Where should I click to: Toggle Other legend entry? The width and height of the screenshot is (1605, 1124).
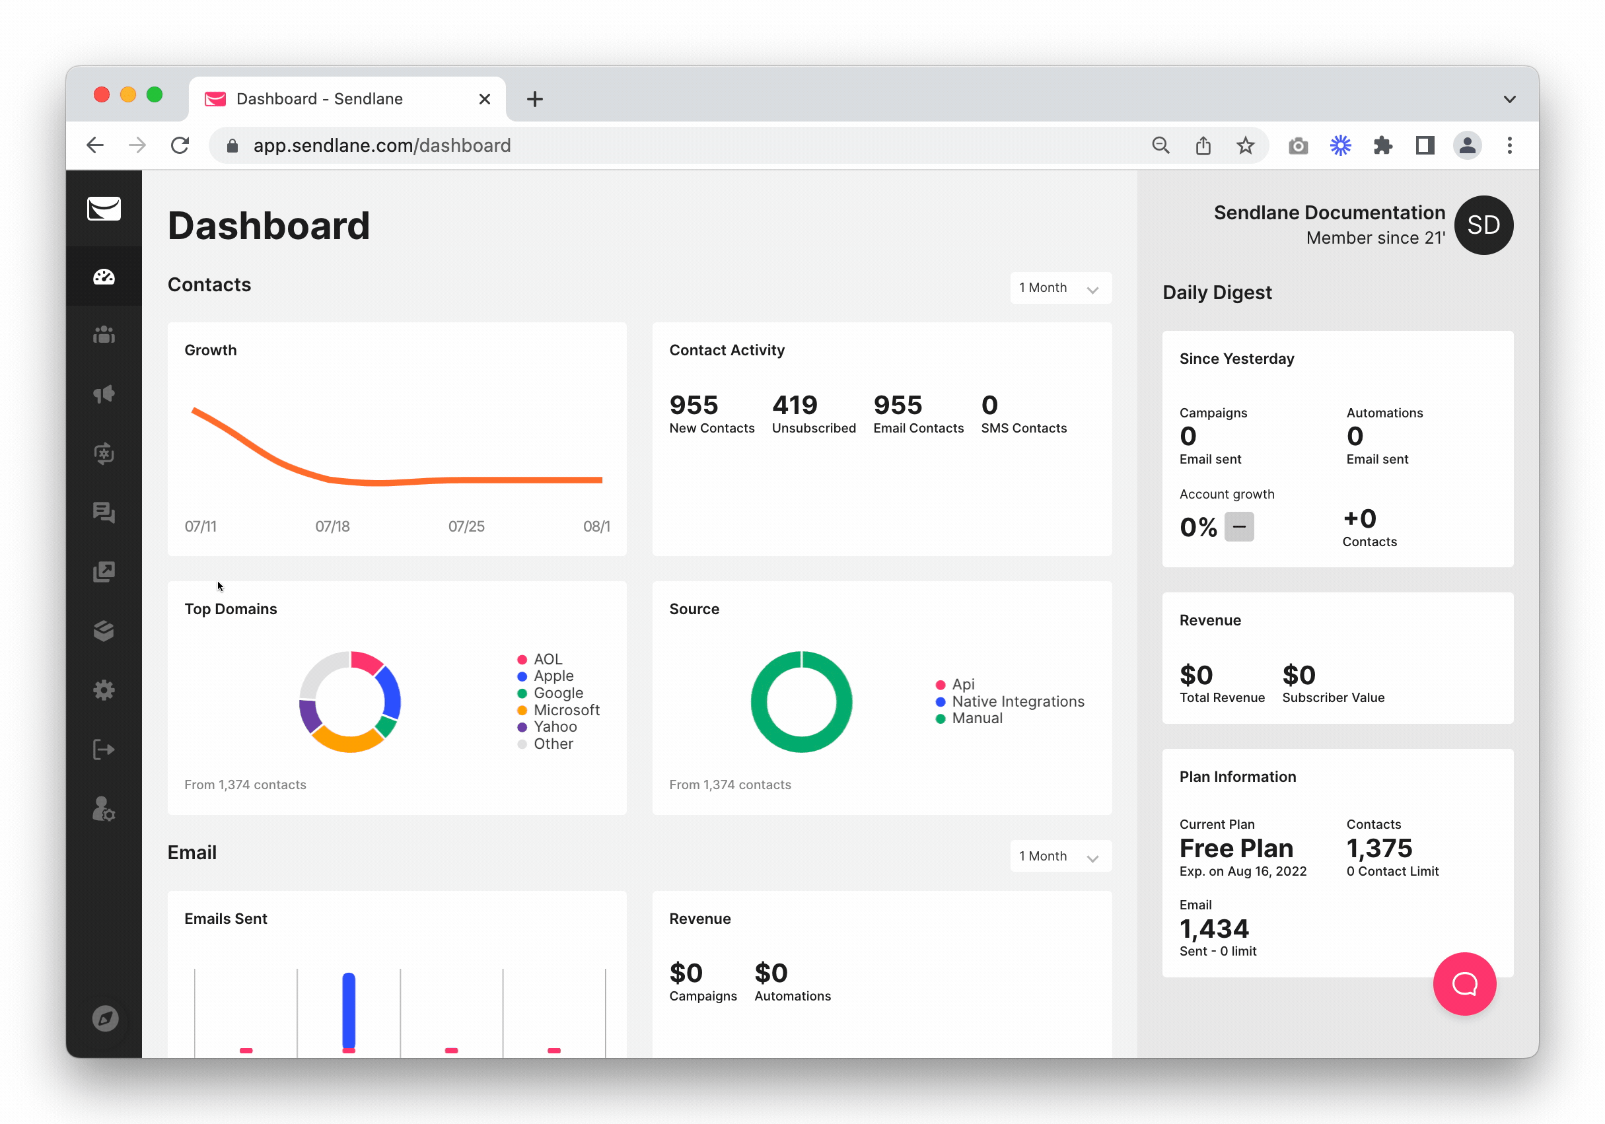[x=546, y=744]
